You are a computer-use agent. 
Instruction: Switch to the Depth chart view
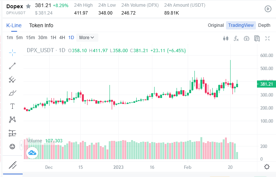pos(264,25)
